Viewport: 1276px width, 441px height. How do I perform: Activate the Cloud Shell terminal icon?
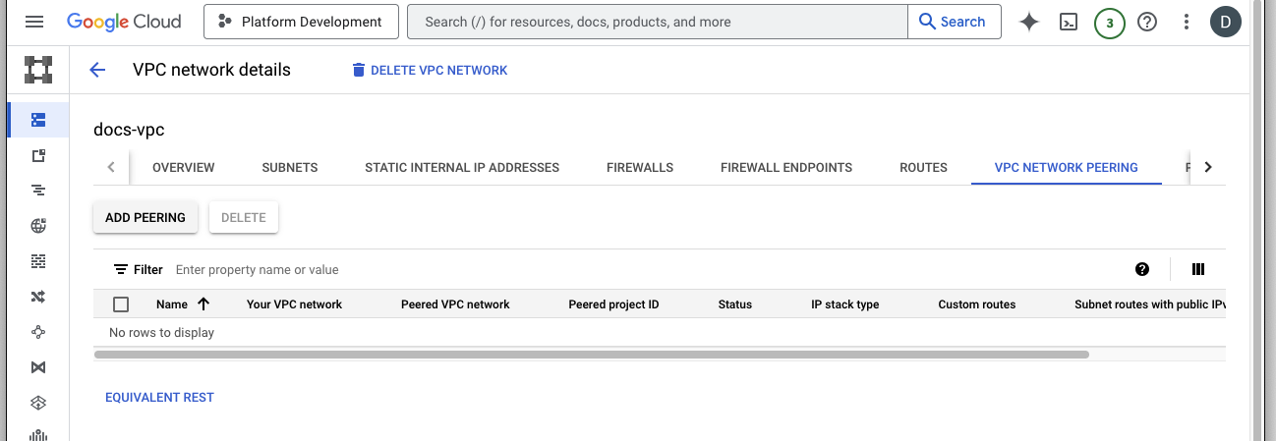click(1069, 22)
